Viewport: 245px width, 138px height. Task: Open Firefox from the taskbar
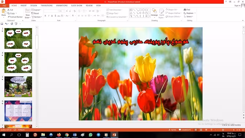click(59, 135)
